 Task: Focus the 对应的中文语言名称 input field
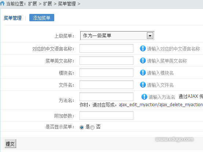tap(106, 48)
